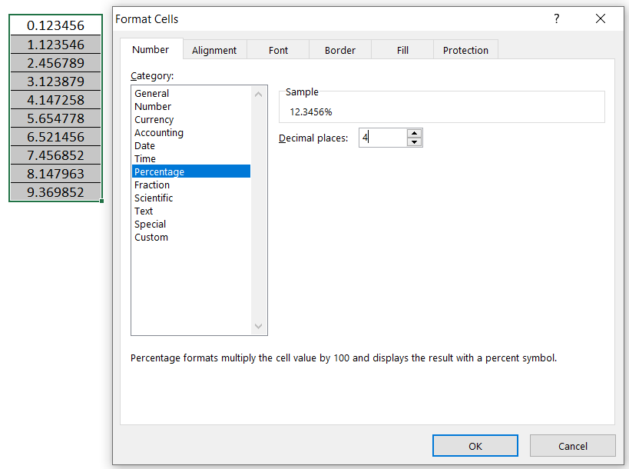The height and width of the screenshot is (469, 629).
Task: Select the Fraction category
Action: pos(151,185)
